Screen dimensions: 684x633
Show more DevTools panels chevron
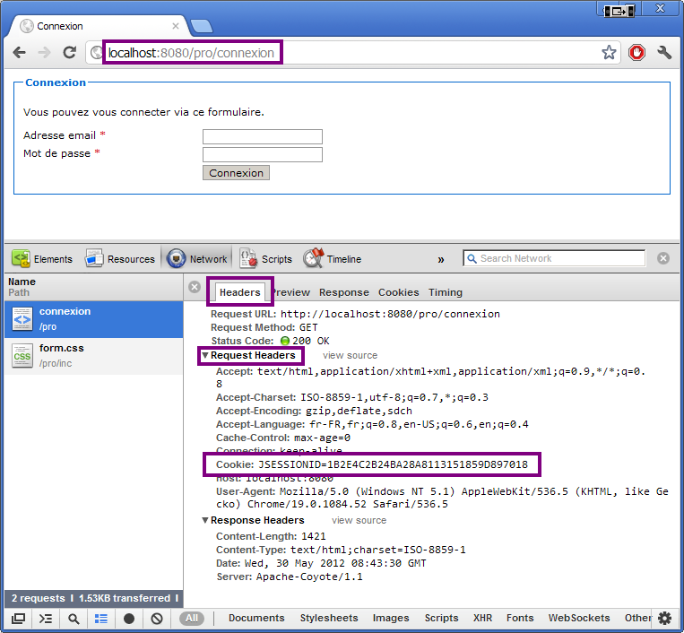441,259
